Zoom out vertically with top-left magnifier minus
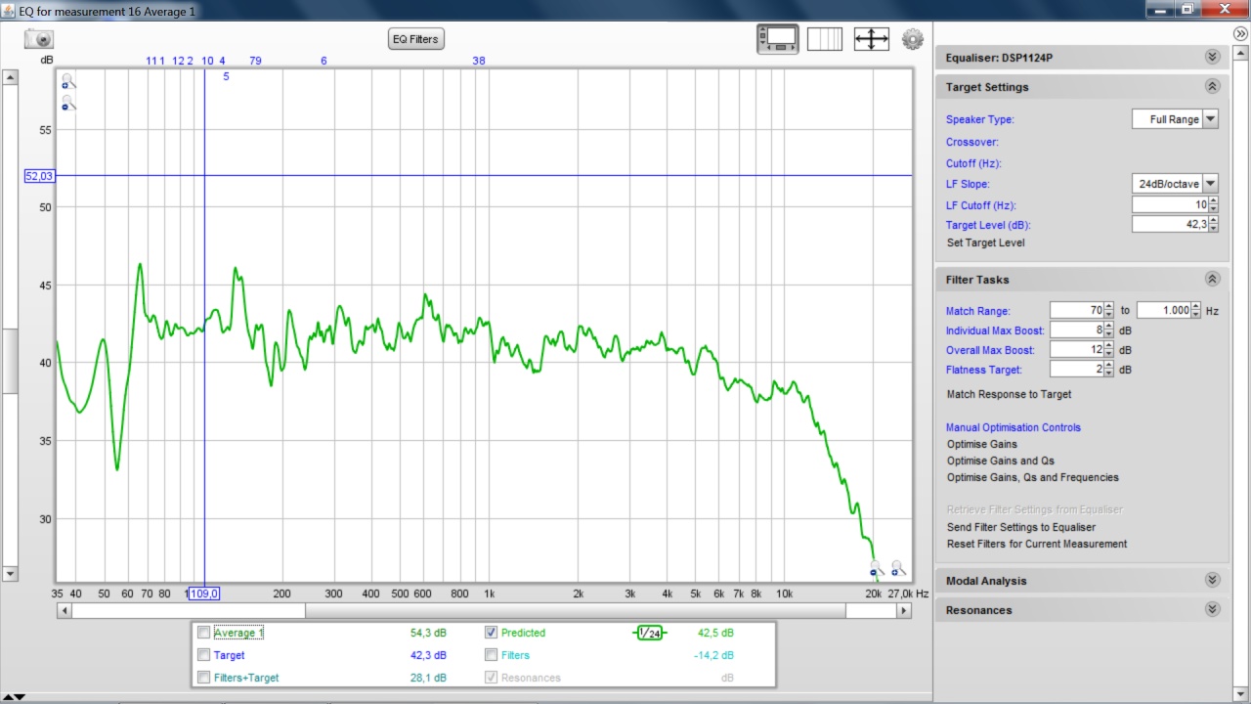1251x704 pixels. coord(67,102)
